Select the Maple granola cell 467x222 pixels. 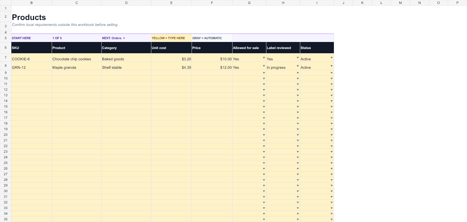[x=77, y=66]
